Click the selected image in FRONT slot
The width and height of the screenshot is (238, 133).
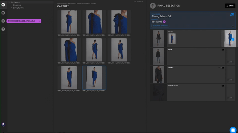click(172, 39)
